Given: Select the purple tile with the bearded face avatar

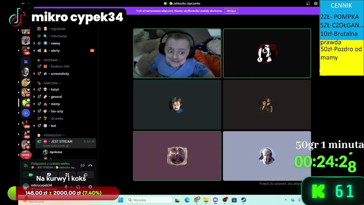Looking at the screenshot, I should (x=177, y=156).
